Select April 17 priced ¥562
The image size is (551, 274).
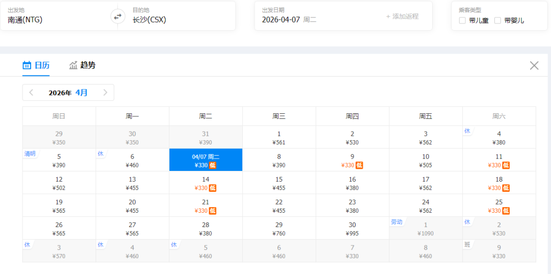(425, 183)
